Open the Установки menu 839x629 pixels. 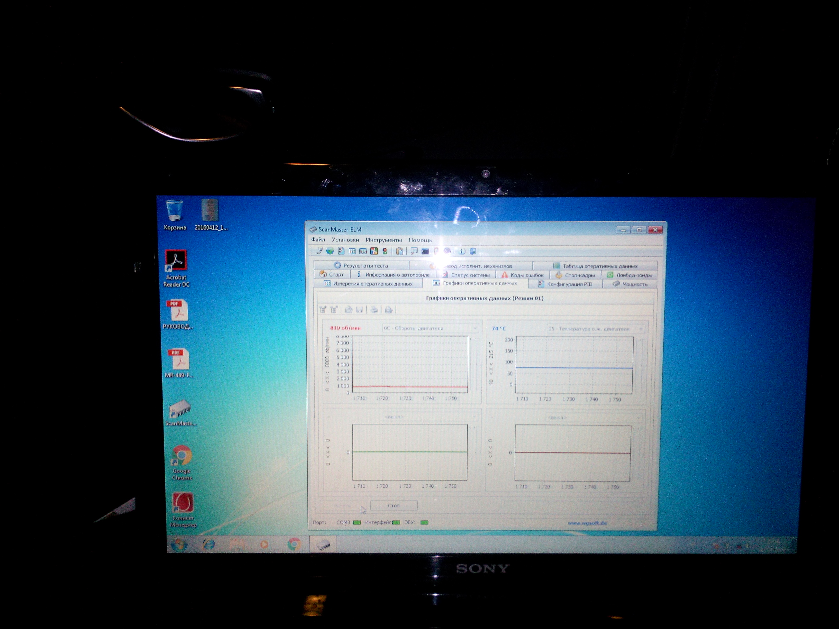click(x=345, y=240)
